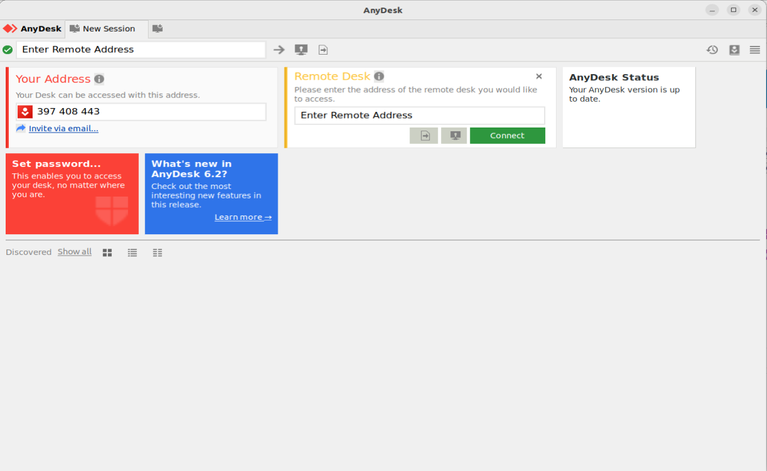767x471 pixels.
Task: Click the green connection status checkmark
Action: click(8, 50)
